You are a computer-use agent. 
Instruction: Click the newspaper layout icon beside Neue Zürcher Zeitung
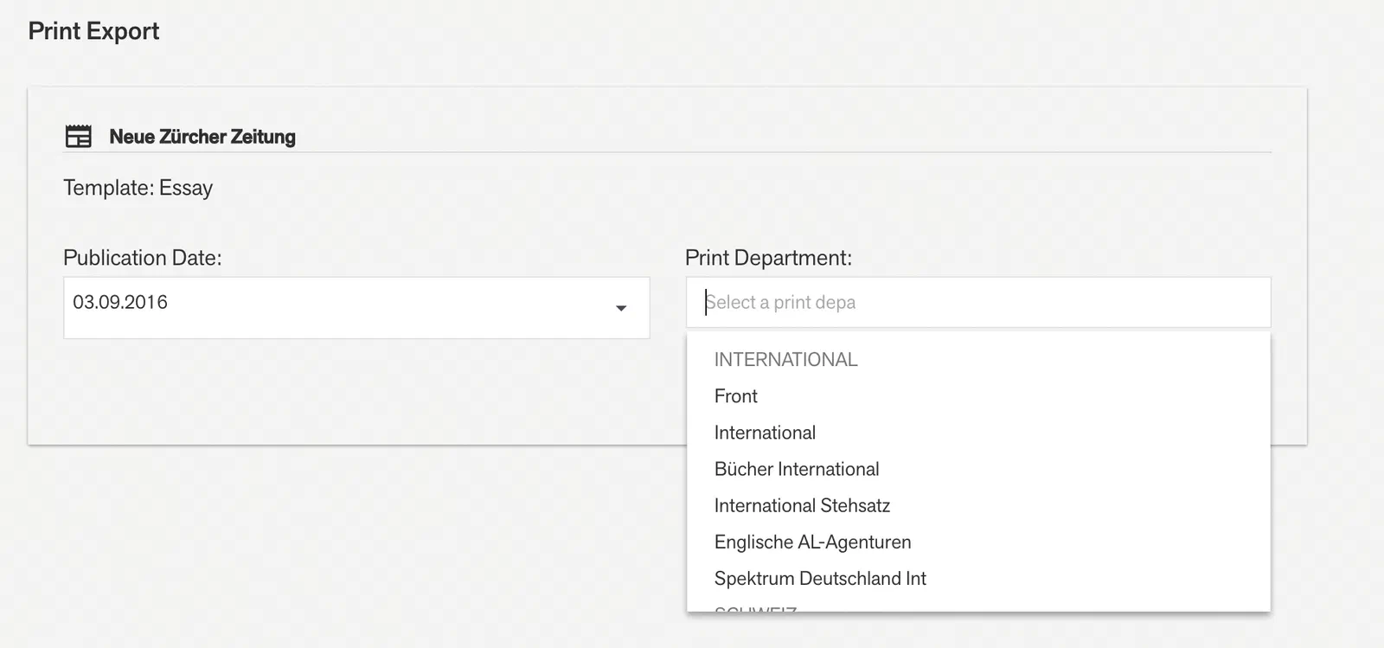79,137
